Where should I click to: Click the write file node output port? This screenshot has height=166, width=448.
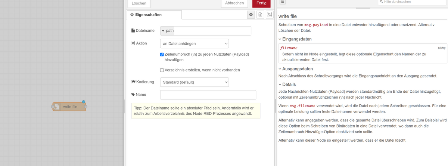pos(86,107)
